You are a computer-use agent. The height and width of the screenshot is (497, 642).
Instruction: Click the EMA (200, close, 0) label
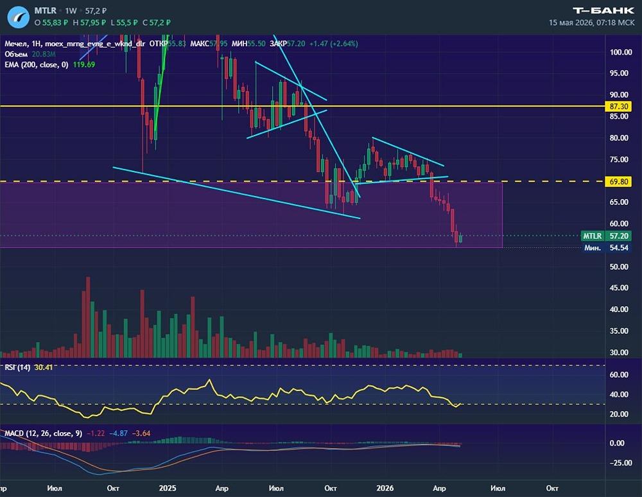coord(37,65)
